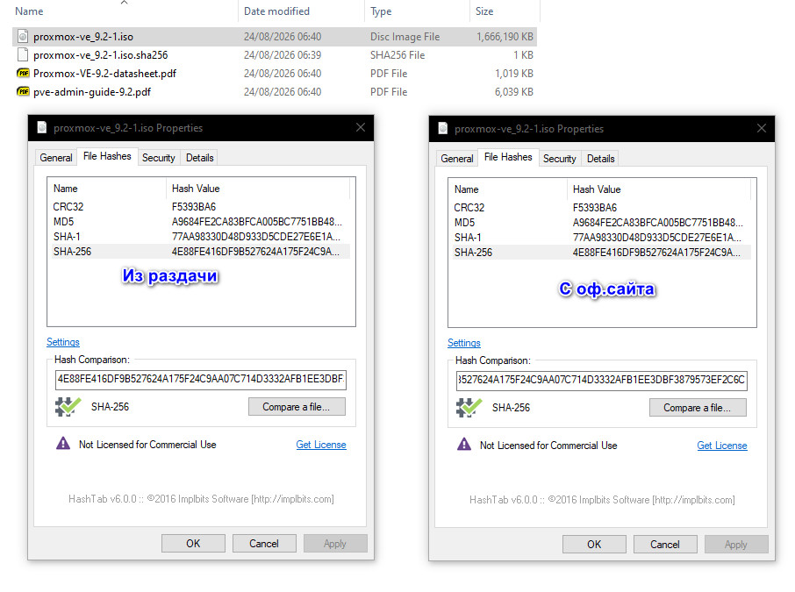Click Cancel in the left Properties dialog
This screenshot has width=795, height=592.
[263, 544]
